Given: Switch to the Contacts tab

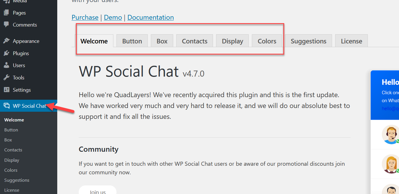Looking at the screenshot, I should [x=195, y=41].
